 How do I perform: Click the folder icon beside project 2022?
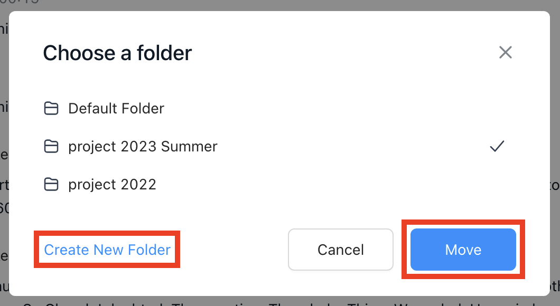coord(51,184)
